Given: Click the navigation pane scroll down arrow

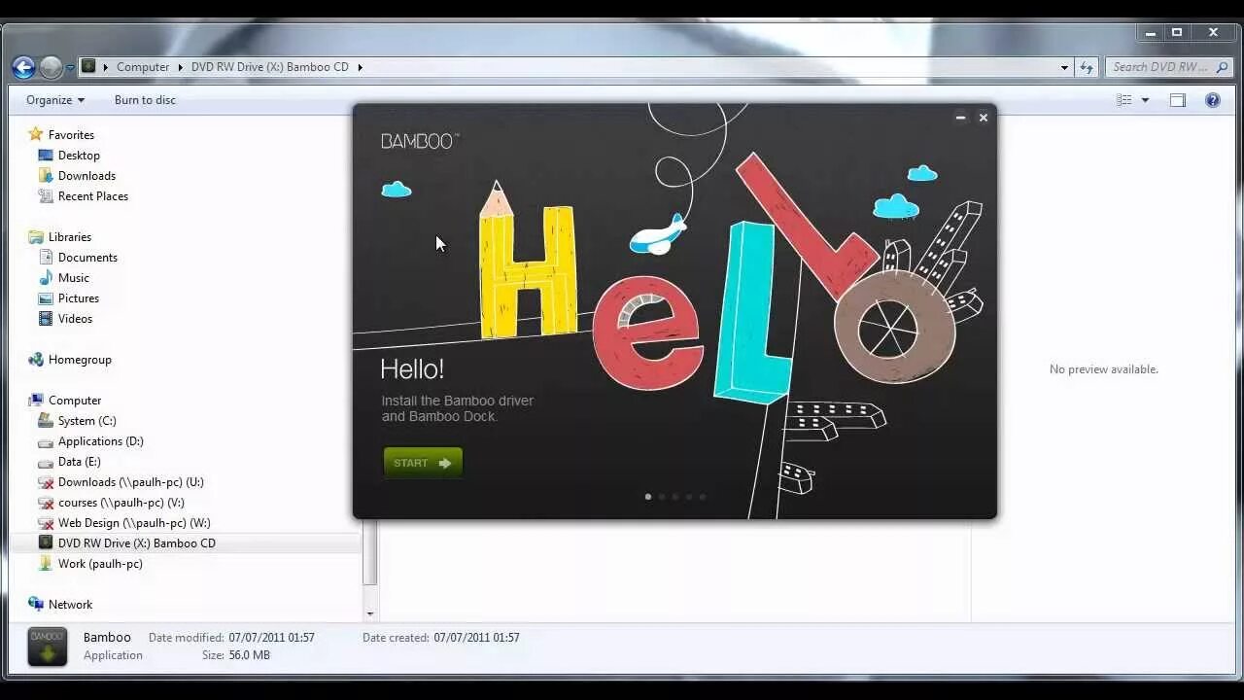Looking at the screenshot, I should point(369,614).
